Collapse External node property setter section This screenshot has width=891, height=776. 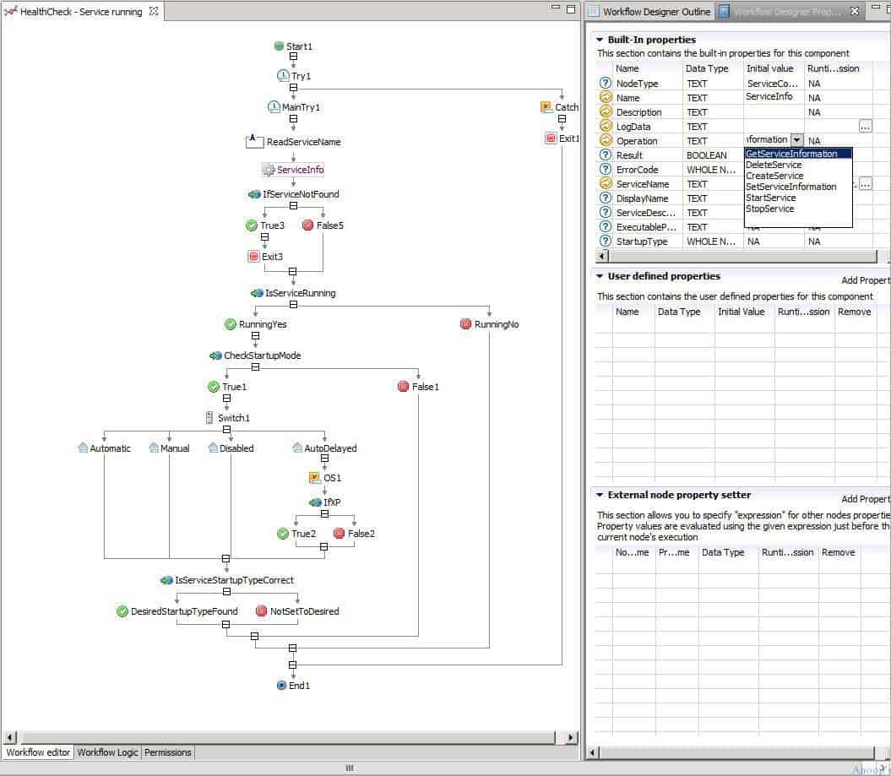point(600,495)
